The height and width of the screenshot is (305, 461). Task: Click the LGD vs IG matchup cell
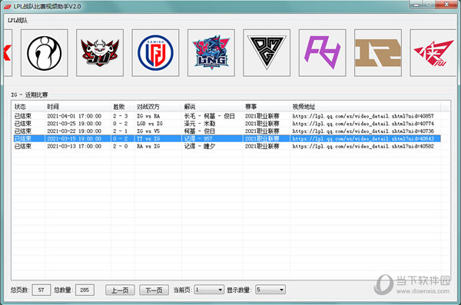[150, 124]
